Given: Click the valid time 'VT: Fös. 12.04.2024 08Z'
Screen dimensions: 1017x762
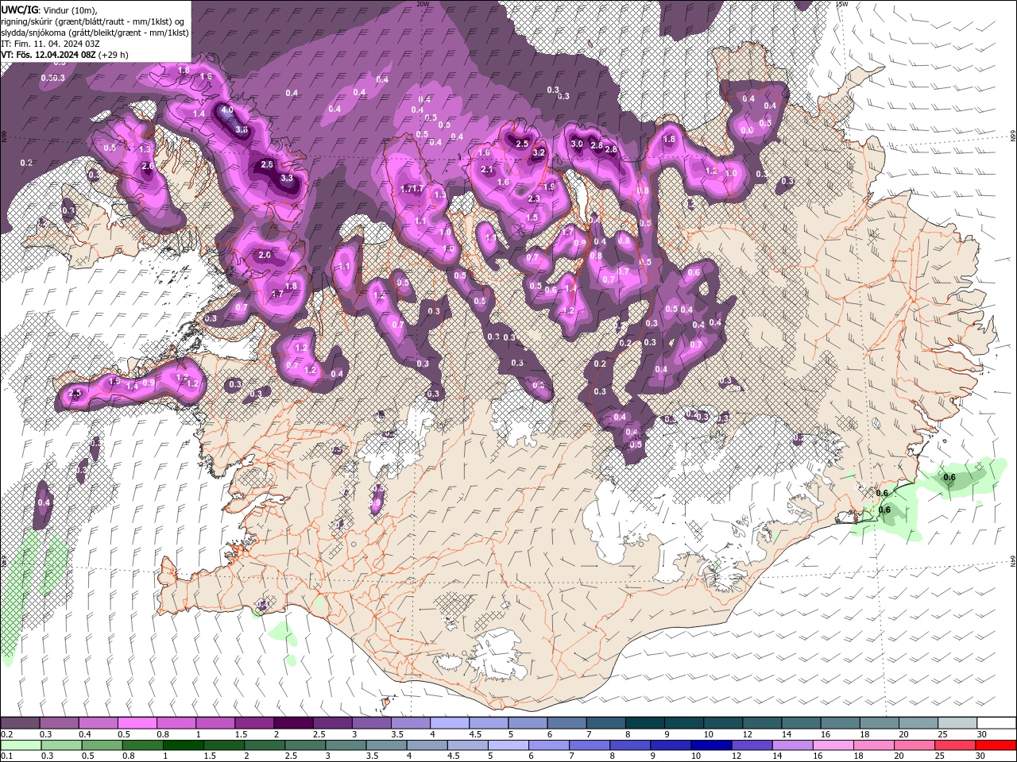Looking at the screenshot, I should [x=49, y=55].
